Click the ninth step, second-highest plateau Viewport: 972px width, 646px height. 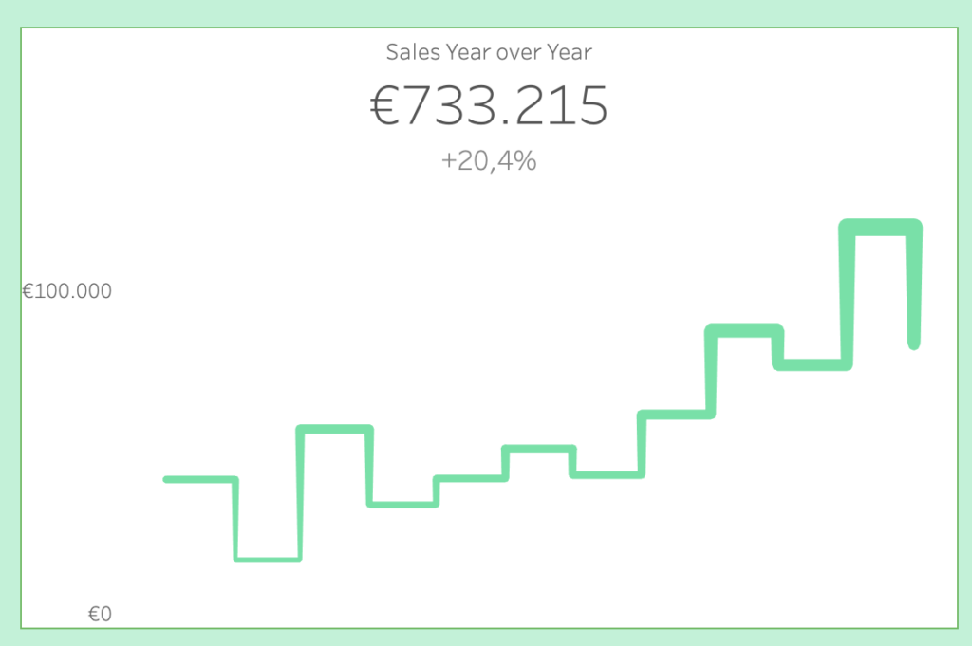(x=743, y=330)
